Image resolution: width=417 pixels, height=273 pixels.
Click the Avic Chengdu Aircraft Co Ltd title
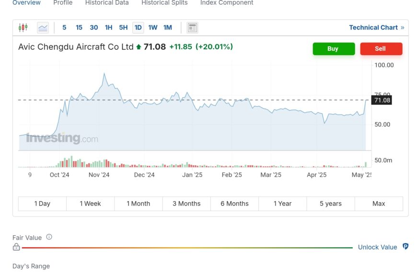pos(76,47)
